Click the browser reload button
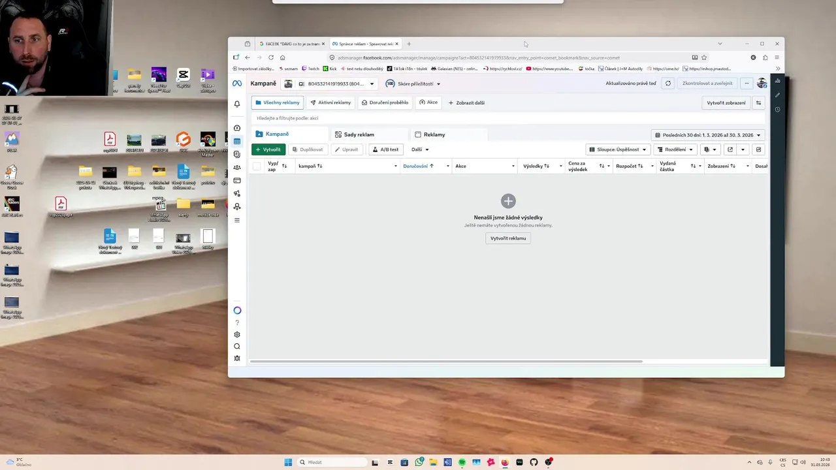 pos(270,57)
